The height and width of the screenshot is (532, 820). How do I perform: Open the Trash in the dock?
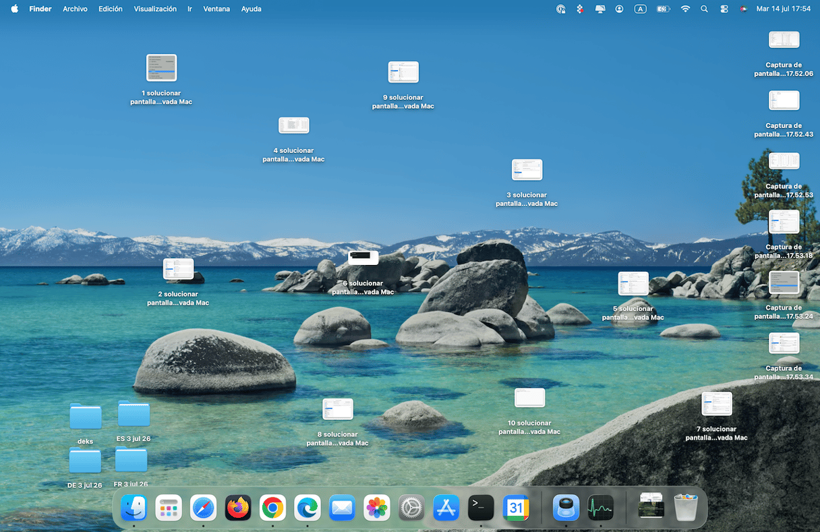[x=686, y=508]
